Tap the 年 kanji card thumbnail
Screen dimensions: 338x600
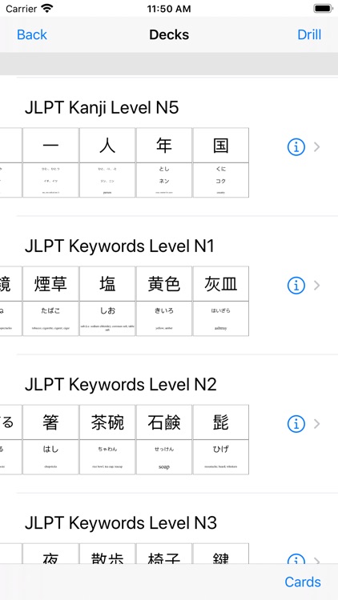tap(164, 162)
